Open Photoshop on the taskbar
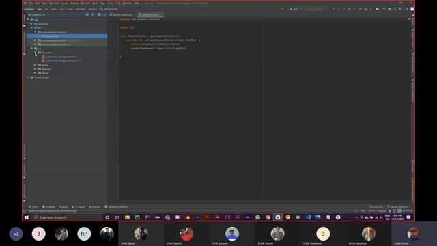The image size is (437, 246). point(197,217)
